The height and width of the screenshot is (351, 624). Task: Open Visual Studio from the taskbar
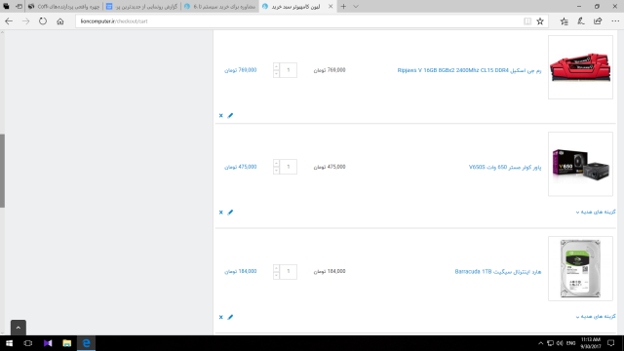click(x=48, y=343)
